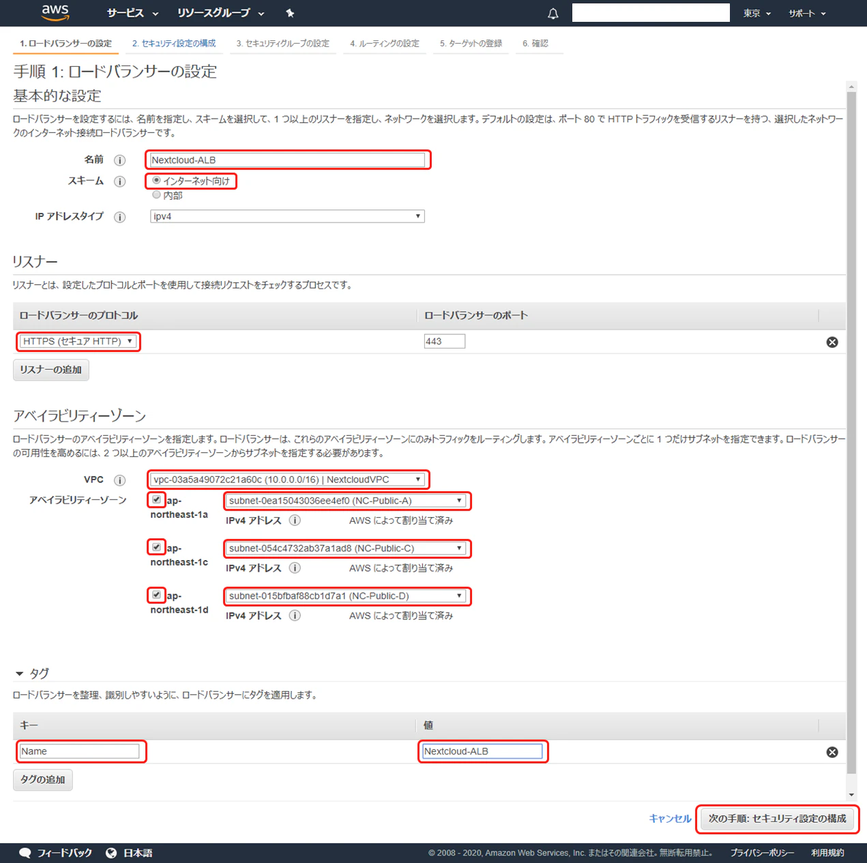Pin resource shortcuts with the pushpin icon

pyautogui.click(x=290, y=13)
